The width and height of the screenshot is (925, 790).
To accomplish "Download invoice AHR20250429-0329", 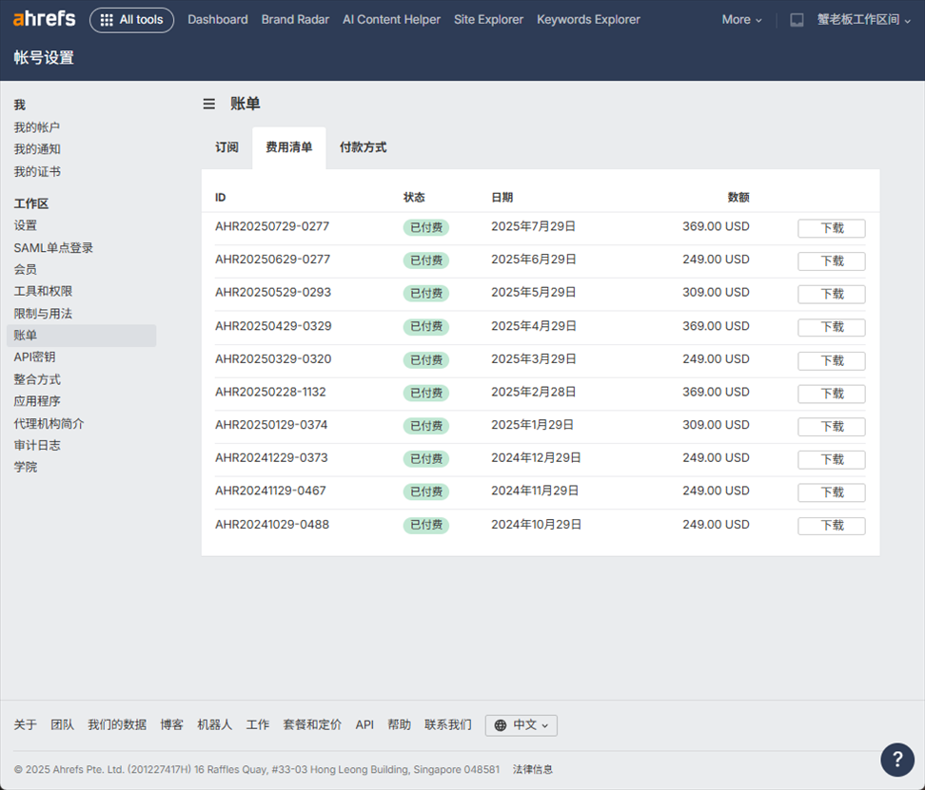I will (831, 327).
